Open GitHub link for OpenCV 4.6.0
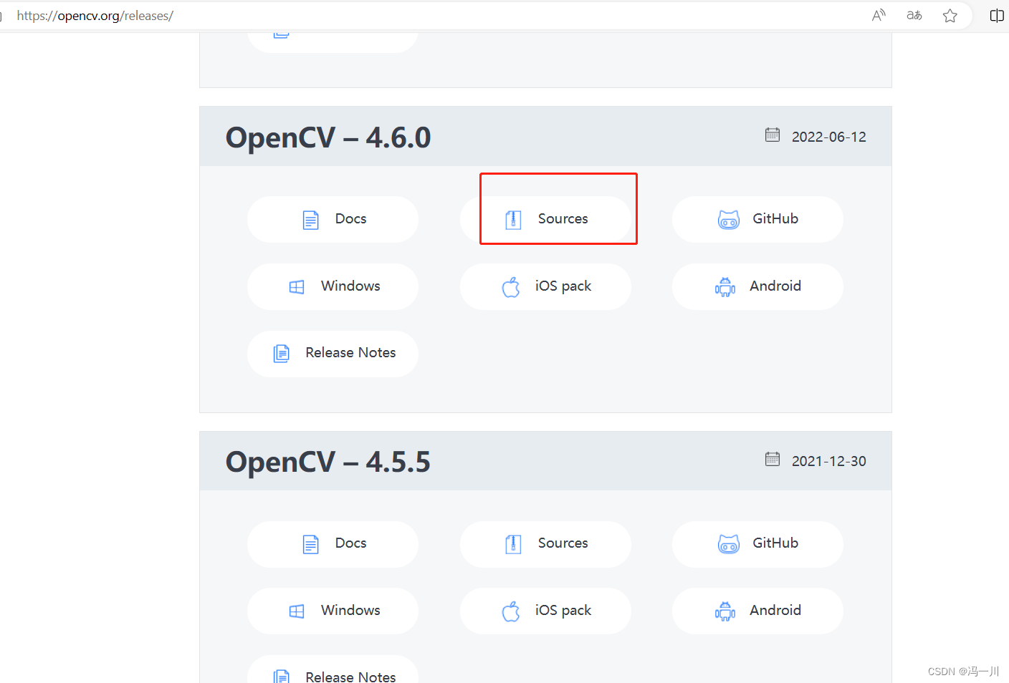Viewport: 1009px width, 683px height. point(757,219)
